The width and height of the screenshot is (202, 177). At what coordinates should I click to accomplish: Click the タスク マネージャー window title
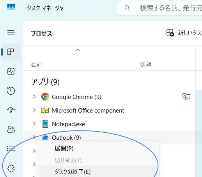point(47,8)
